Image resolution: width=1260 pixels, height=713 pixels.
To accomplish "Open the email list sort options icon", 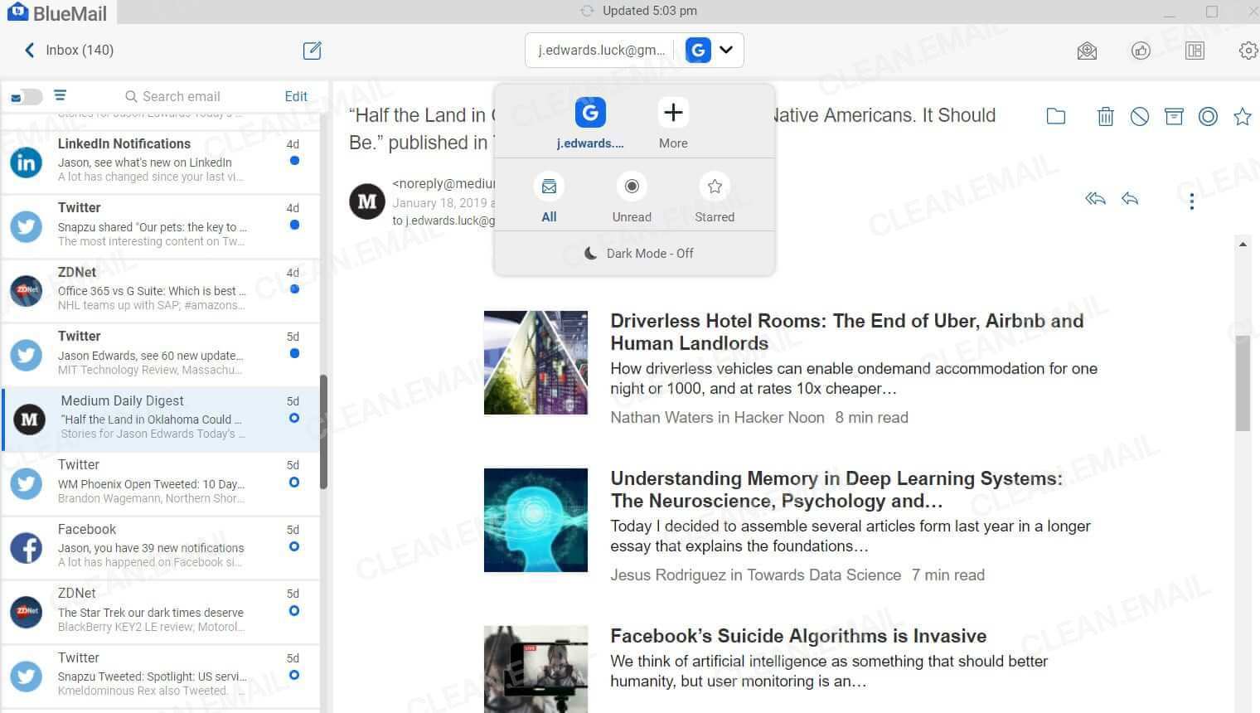I will (60, 95).
